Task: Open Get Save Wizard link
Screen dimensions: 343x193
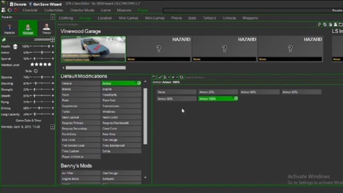Action: click(x=45, y=4)
